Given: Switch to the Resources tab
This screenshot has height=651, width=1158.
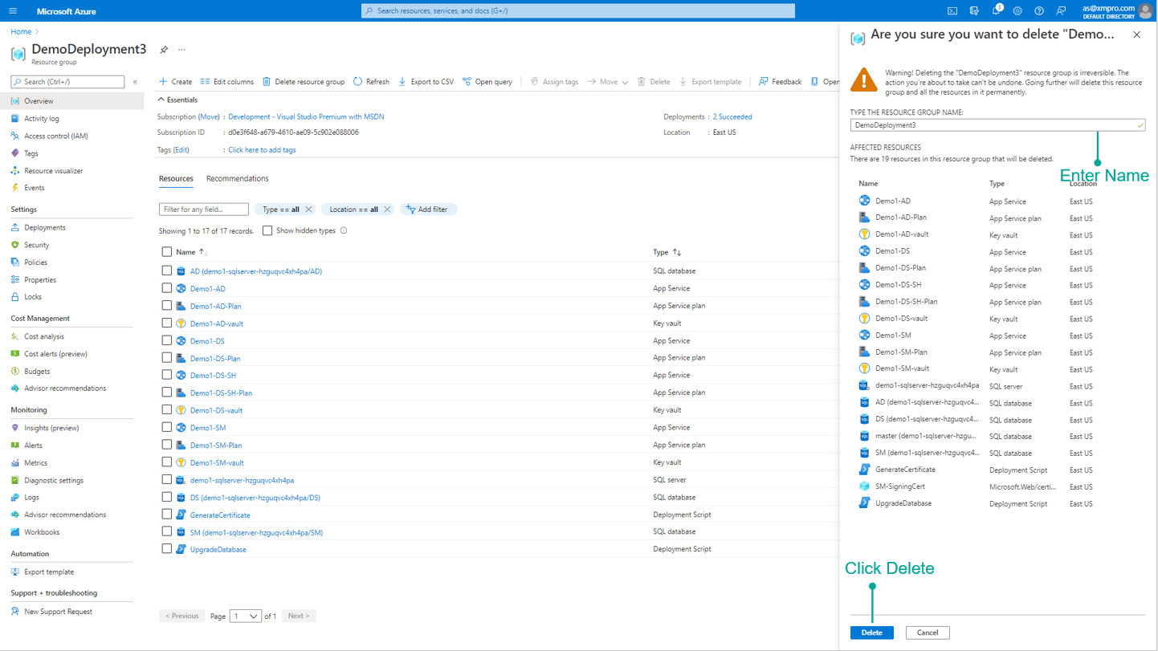Looking at the screenshot, I should (x=176, y=179).
